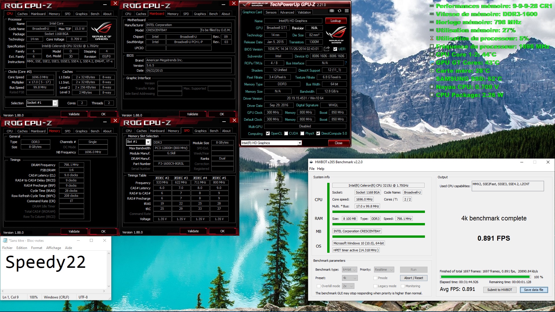The width and height of the screenshot is (555, 312).
Task: Click the HWBOT benchmark green progress bar
Action: [x=485, y=277]
